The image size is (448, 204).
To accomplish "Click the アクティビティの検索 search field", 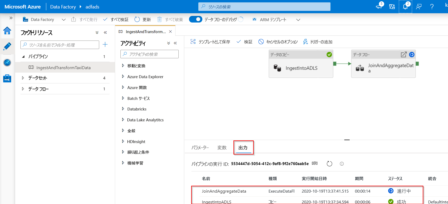I will 149,54.
